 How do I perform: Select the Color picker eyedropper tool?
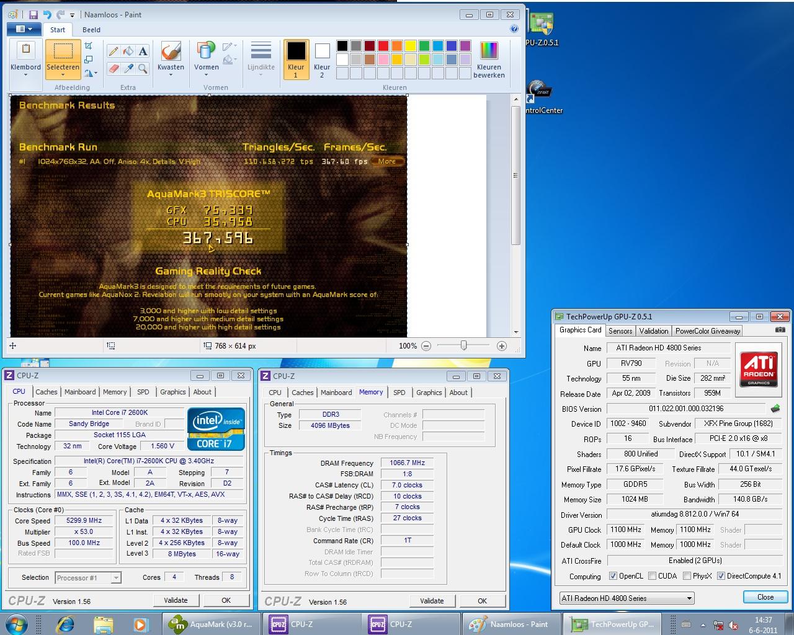point(128,69)
